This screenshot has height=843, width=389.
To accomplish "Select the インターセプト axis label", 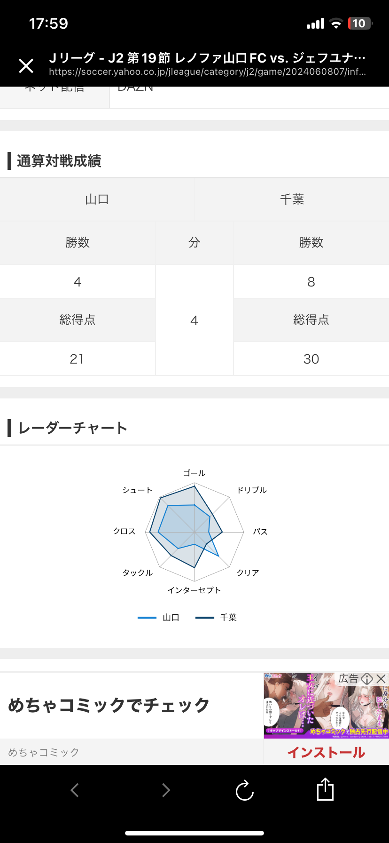I will [194, 590].
